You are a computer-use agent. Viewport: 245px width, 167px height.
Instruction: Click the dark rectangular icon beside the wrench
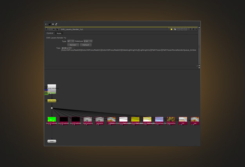54,29
